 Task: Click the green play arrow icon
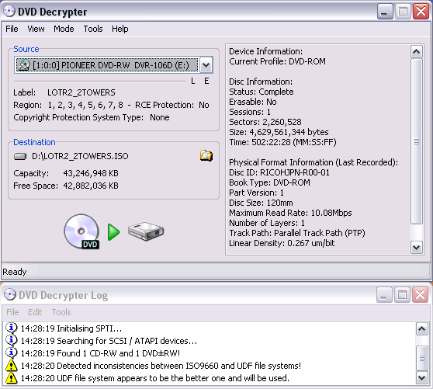114,232
